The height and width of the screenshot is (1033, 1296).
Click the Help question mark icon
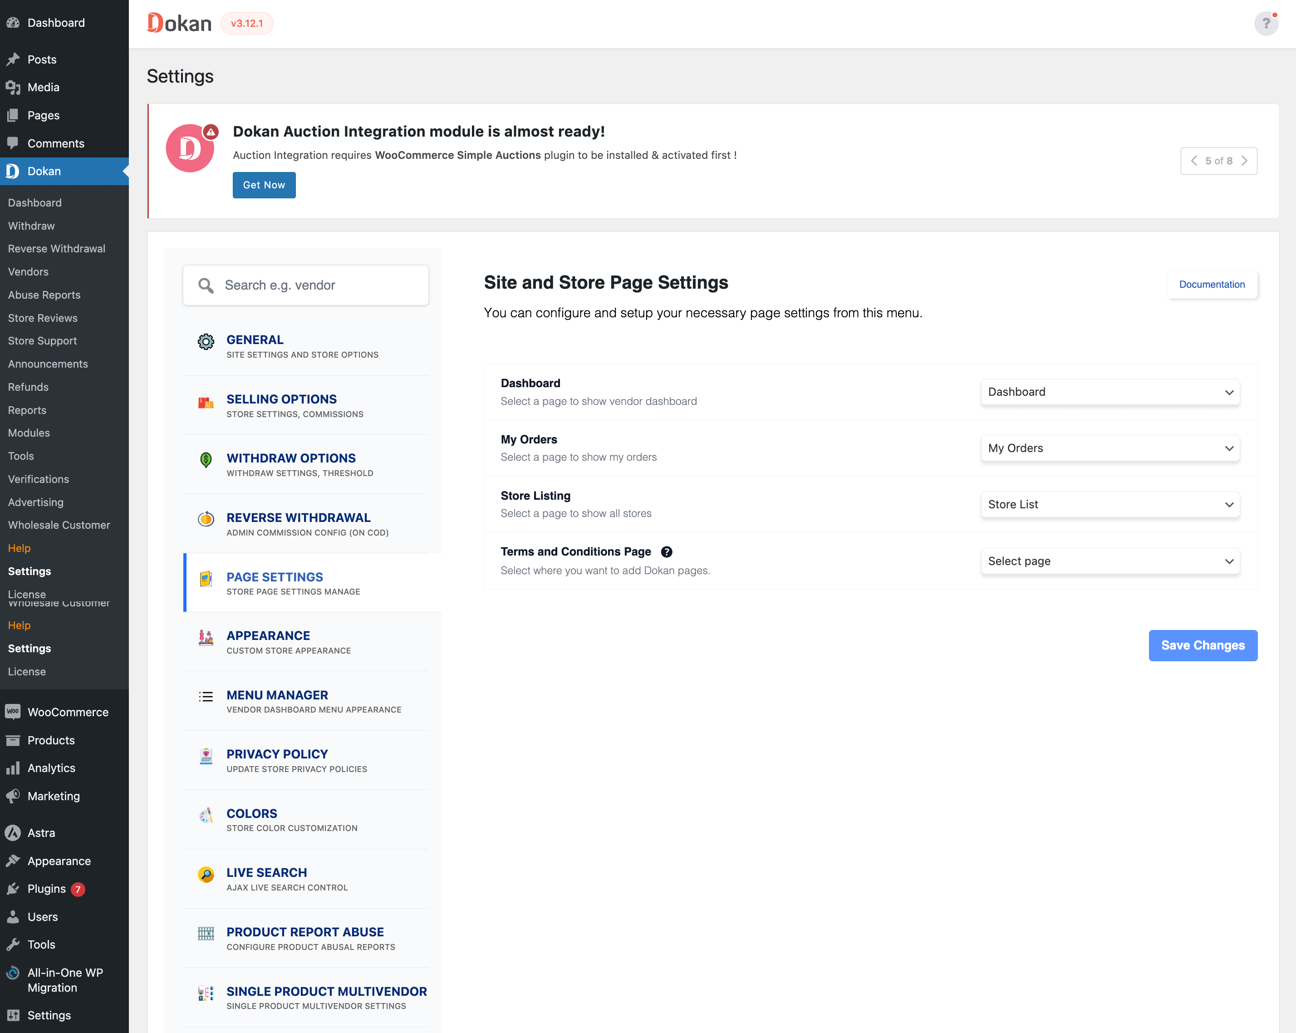[1267, 23]
